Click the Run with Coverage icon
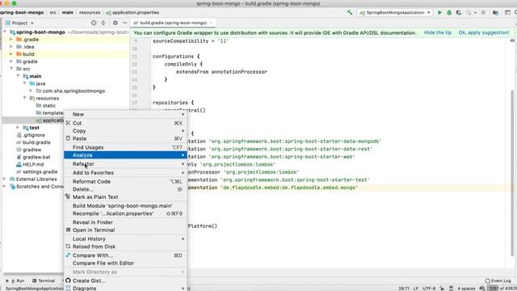 point(459,13)
